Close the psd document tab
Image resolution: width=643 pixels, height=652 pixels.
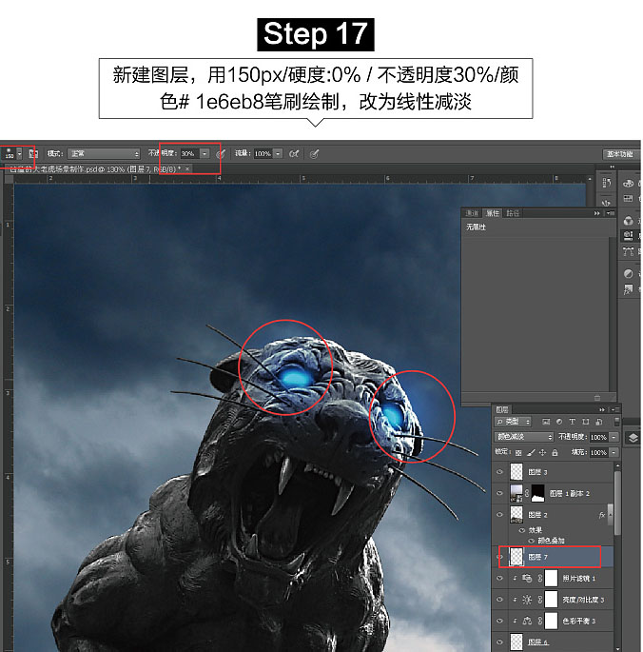coord(187,168)
